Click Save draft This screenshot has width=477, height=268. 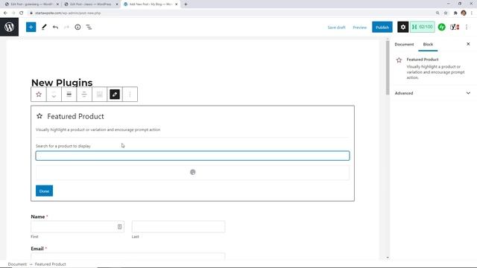336,28
